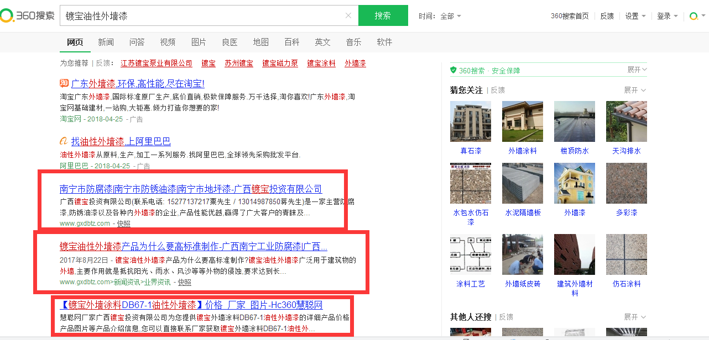This screenshot has width=709, height=340.
Task: Select the green shield 安全保障 icon
Action: click(453, 70)
